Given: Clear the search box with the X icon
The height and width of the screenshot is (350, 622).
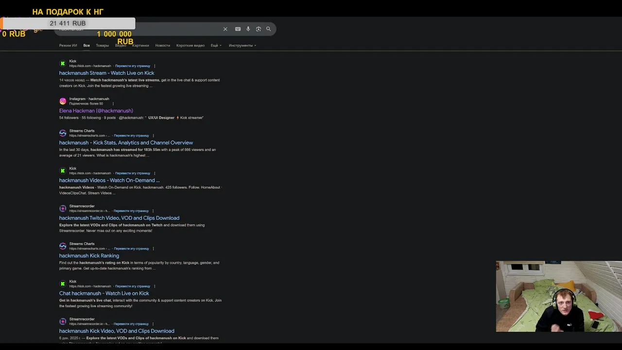Looking at the screenshot, I should [225, 29].
